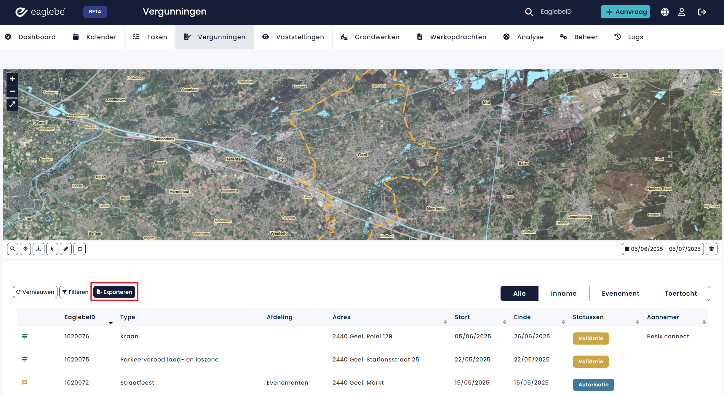Select the polygon area draw tool

click(79, 249)
